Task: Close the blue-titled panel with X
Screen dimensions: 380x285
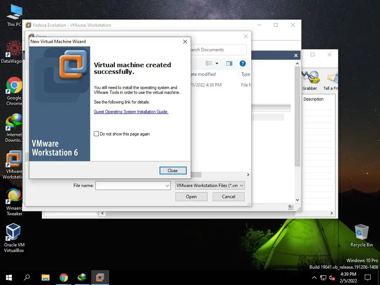Action: click(x=296, y=56)
